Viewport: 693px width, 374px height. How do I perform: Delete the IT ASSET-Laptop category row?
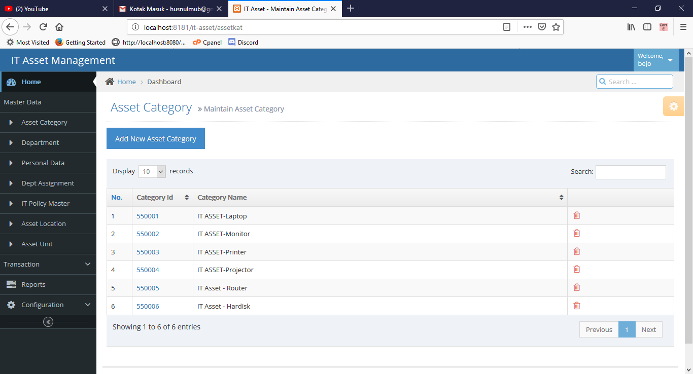(576, 215)
